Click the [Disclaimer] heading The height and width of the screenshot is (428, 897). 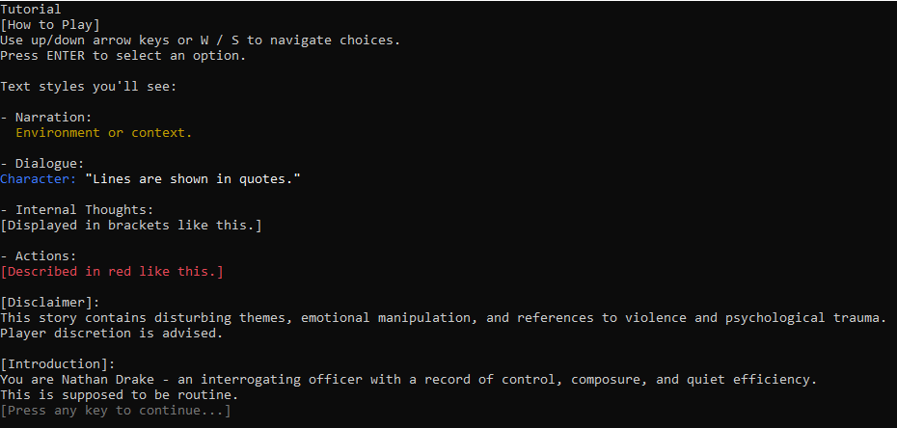50,303
